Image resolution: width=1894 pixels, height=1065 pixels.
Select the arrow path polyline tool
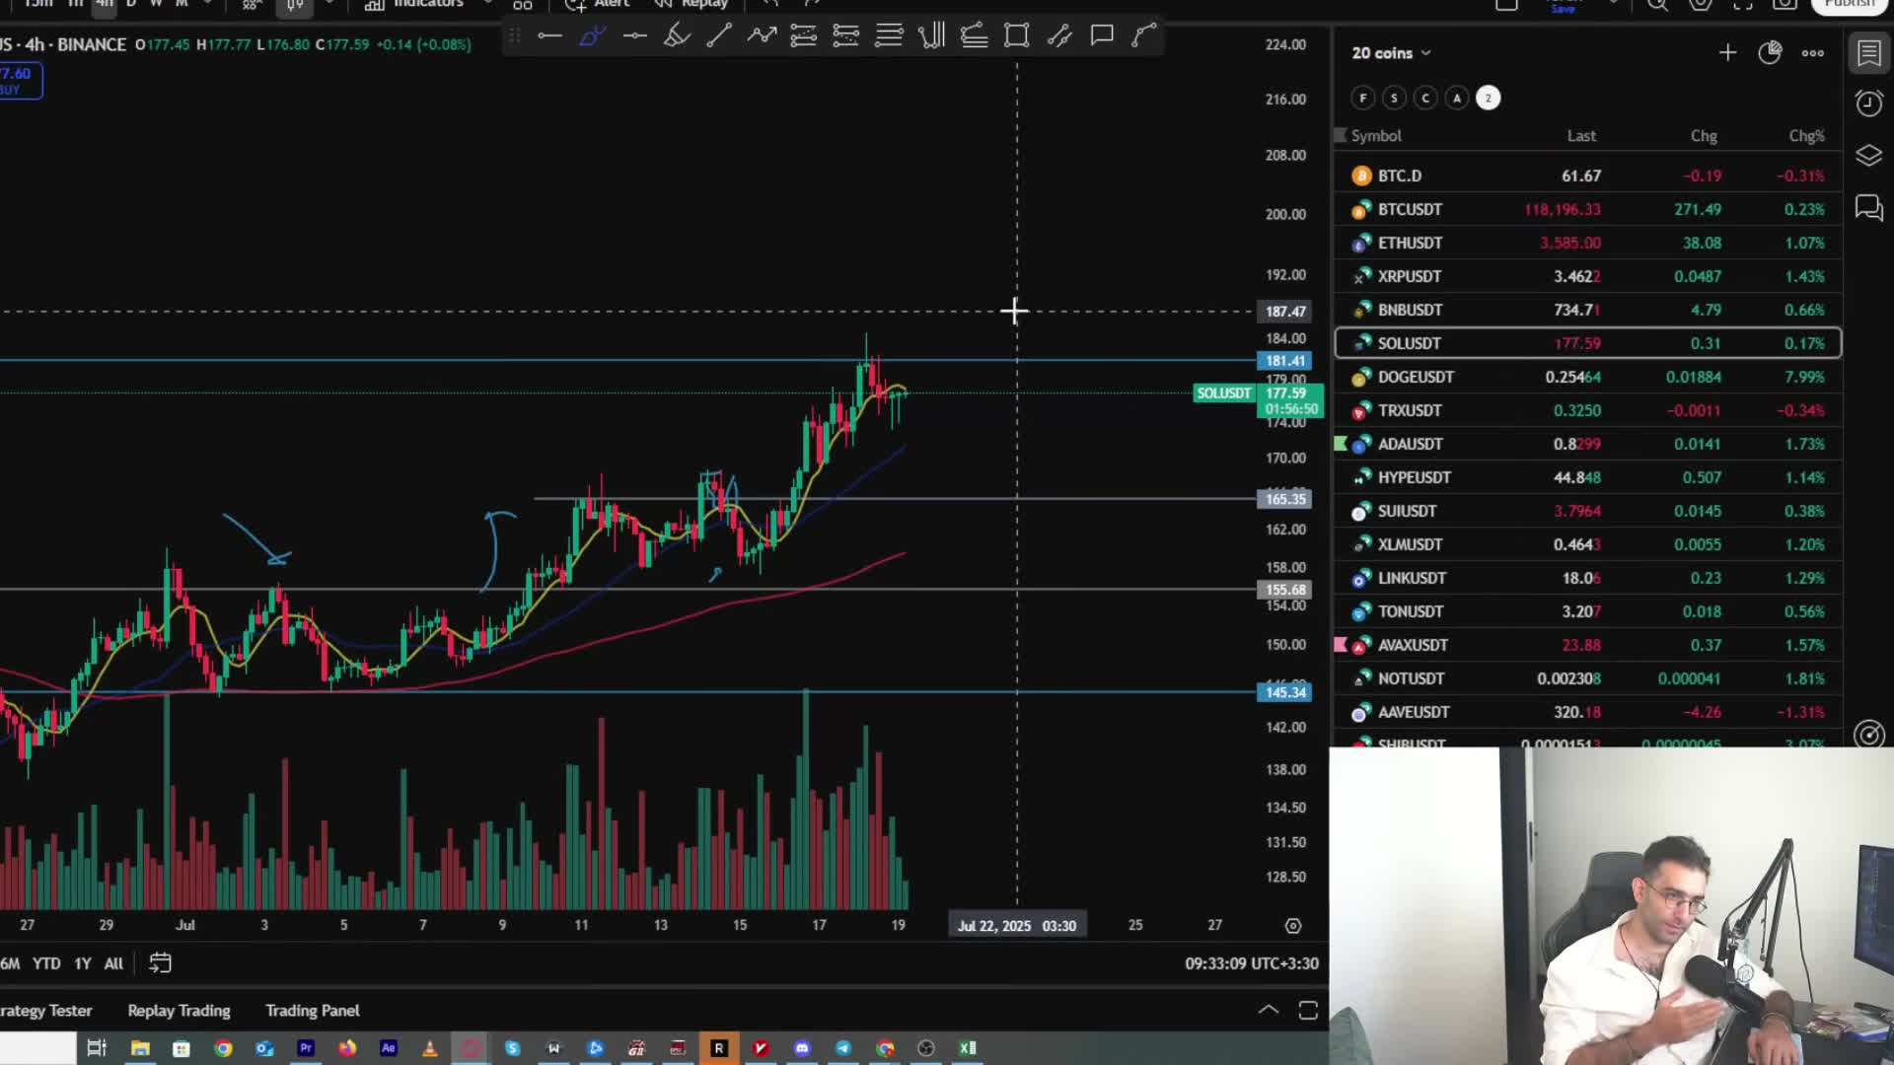tap(762, 36)
